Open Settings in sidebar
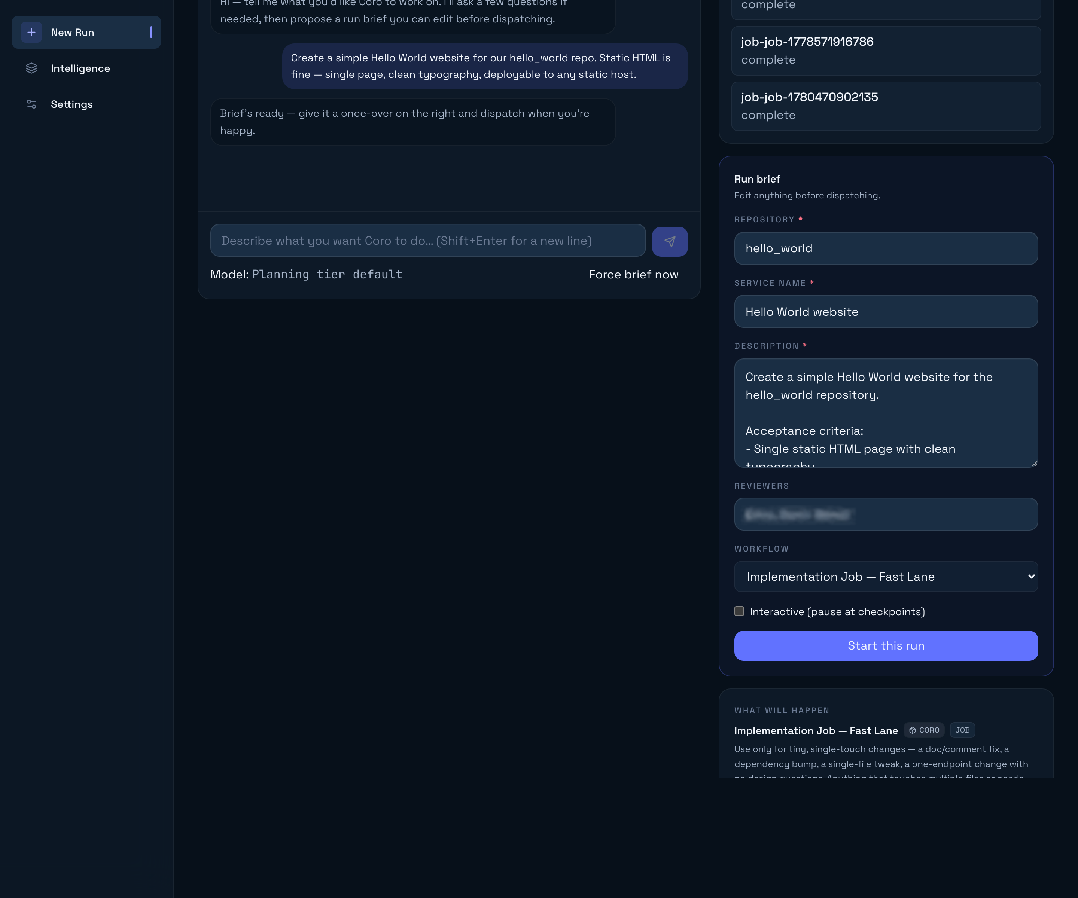 (x=86, y=104)
